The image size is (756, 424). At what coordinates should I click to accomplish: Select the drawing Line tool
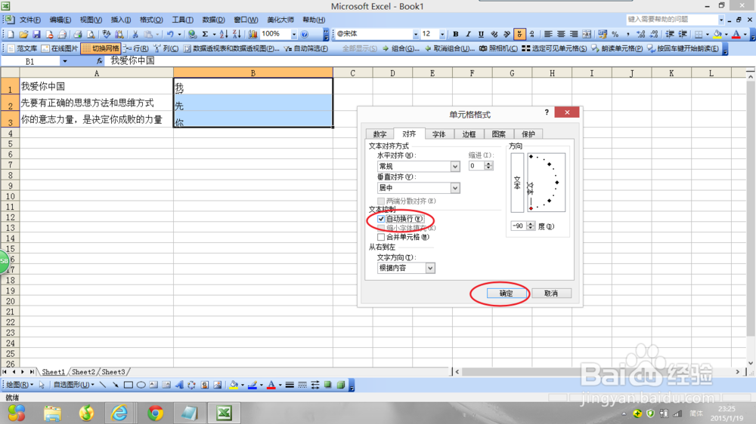pyautogui.click(x=103, y=385)
